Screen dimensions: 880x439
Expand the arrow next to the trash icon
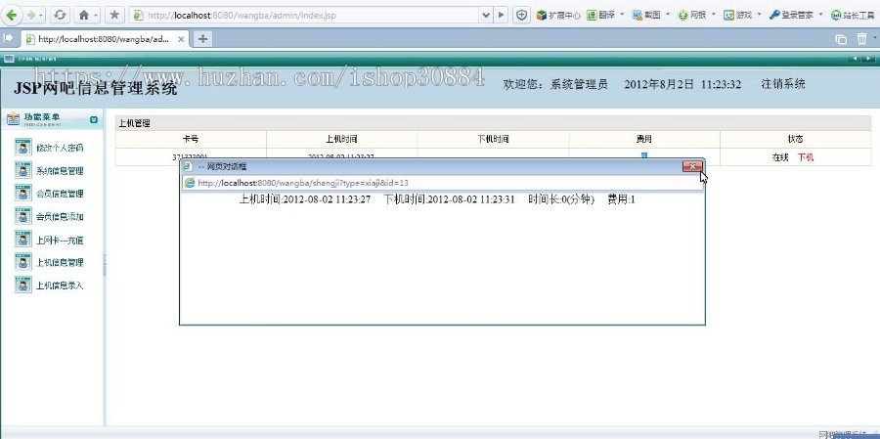tap(873, 39)
